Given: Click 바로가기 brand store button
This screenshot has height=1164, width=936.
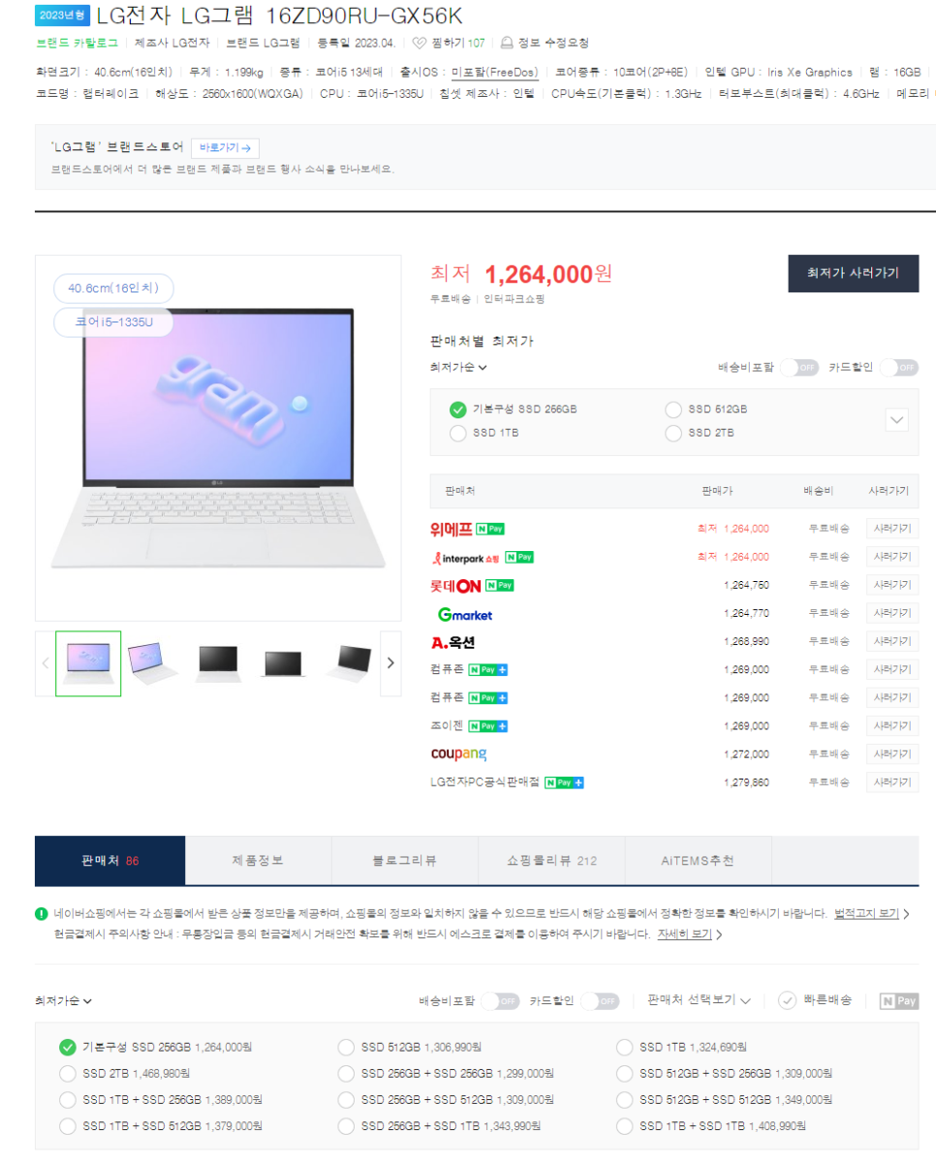Looking at the screenshot, I should (x=226, y=148).
